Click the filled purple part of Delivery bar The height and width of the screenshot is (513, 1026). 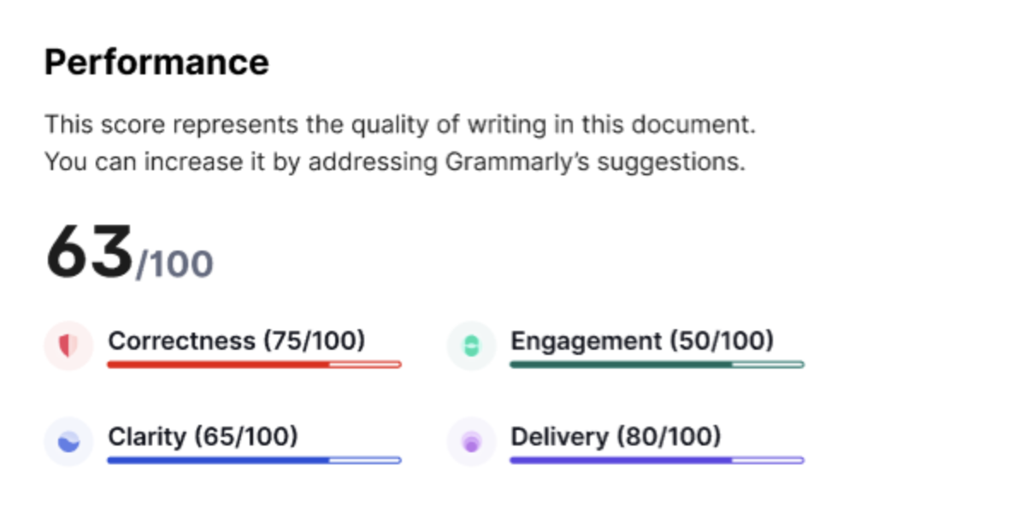pos(621,460)
